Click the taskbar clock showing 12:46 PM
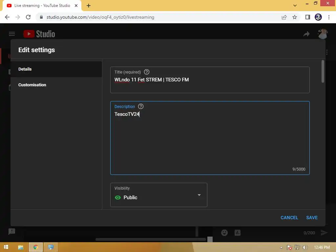The height and width of the screenshot is (252, 336). 322,247
